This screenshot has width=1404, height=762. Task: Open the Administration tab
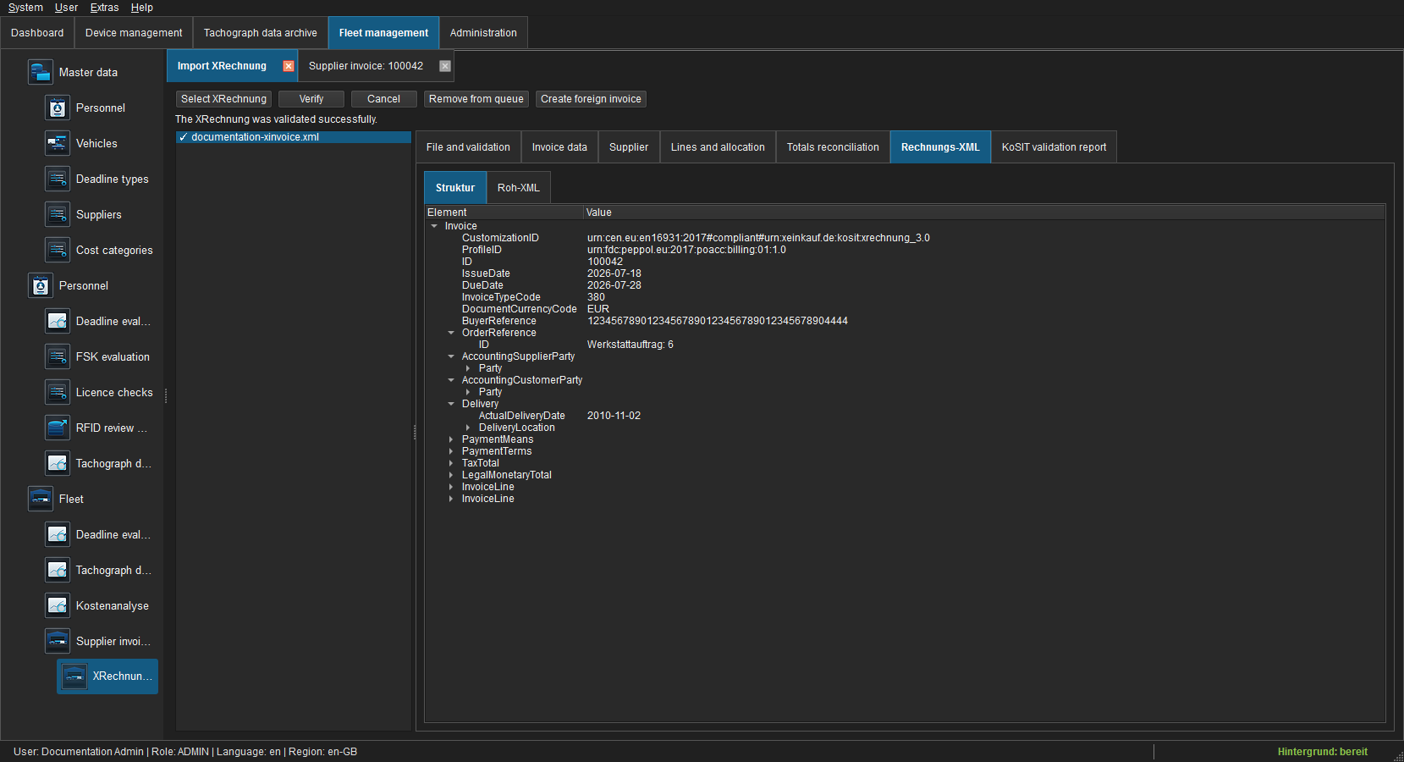click(483, 33)
